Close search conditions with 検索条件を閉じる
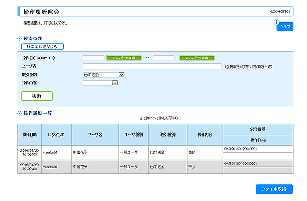Image resolution: width=307 pixels, height=201 pixels. click(x=42, y=47)
